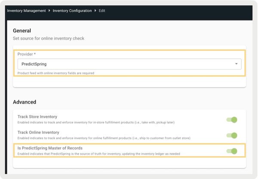This screenshot has height=179, width=258.
Task: Click the Provider dropdown arrow
Action: (x=236, y=64)
